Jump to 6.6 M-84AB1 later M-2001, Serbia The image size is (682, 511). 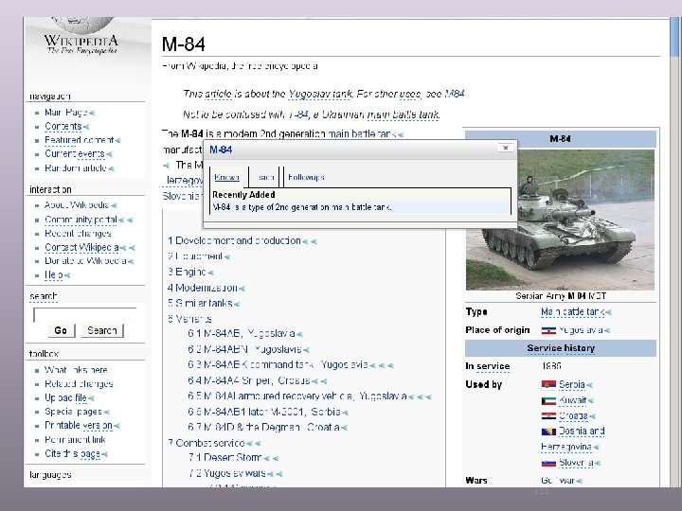coord(264,412)
